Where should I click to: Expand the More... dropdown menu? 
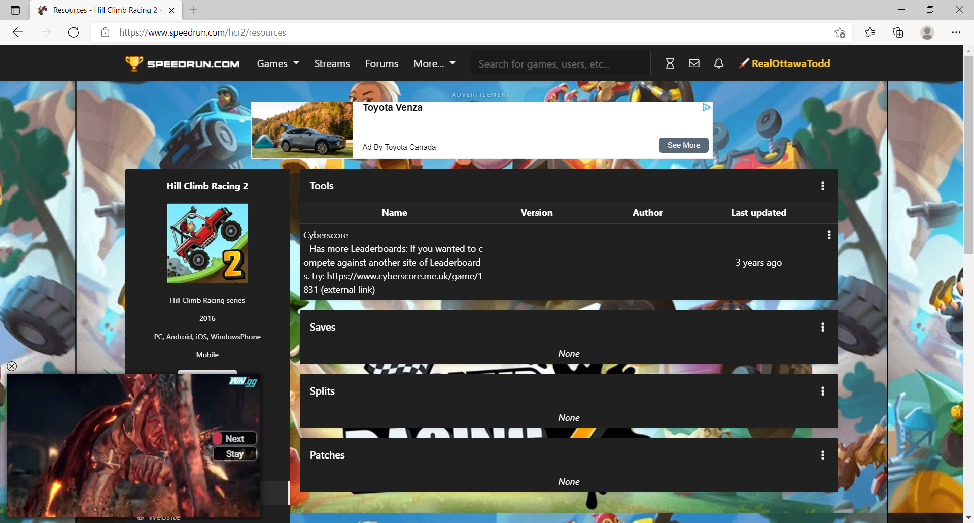(x=434, y=63)
